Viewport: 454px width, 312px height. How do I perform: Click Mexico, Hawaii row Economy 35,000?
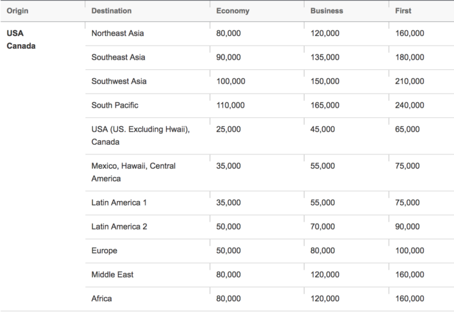point(228,166)
